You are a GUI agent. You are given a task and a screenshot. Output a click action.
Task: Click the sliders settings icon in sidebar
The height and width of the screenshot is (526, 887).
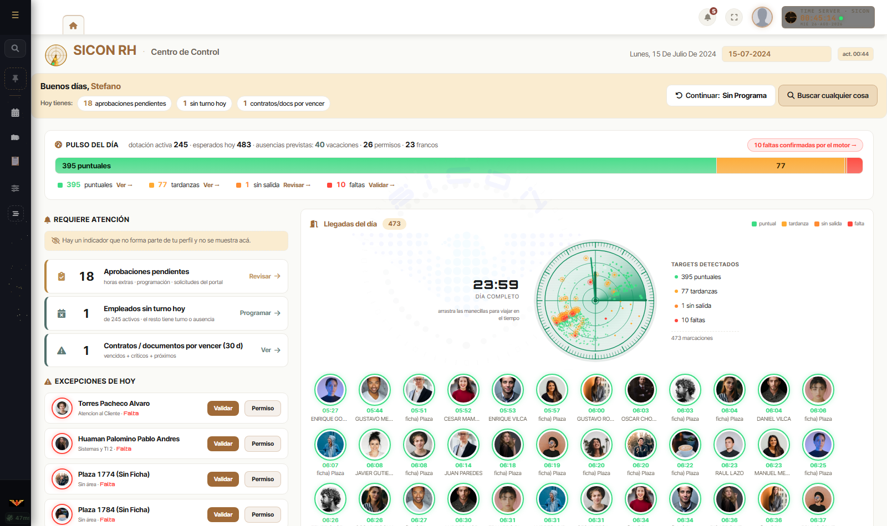(x=16, y=188)
